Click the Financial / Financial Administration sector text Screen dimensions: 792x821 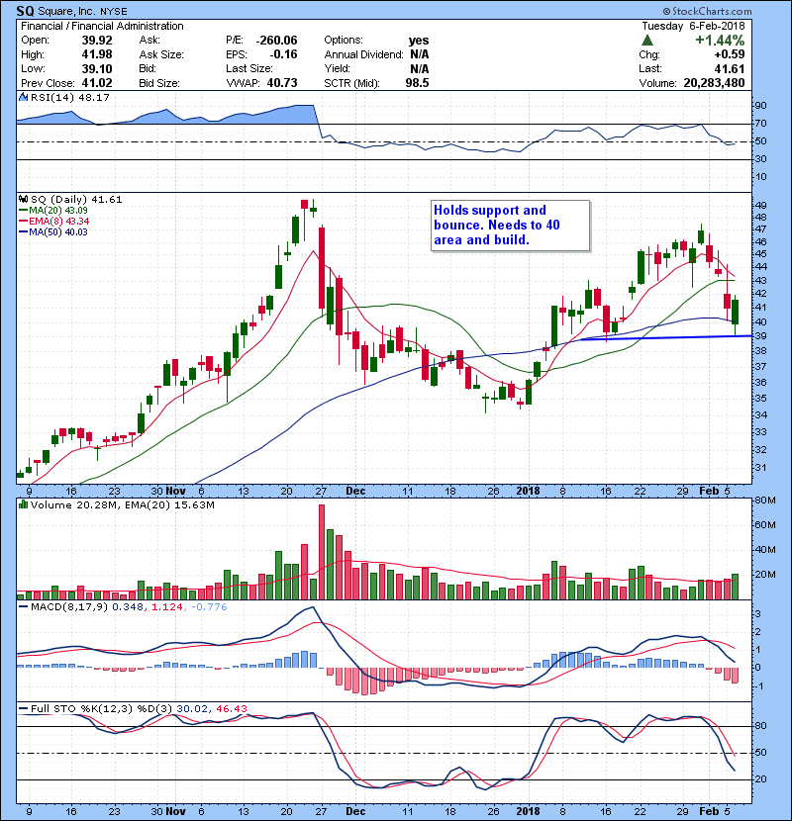102,26
